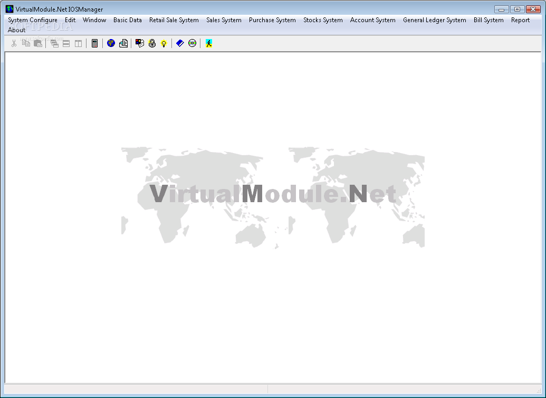Screen dimensions: 546x398
Task: Open the About menu
Action: coord(16,30)
